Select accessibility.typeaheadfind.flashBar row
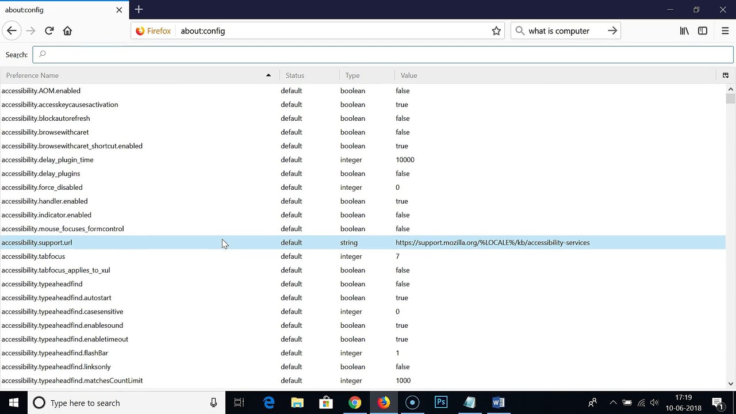Screen dimensions: 736x414 [x=363, y=353]
